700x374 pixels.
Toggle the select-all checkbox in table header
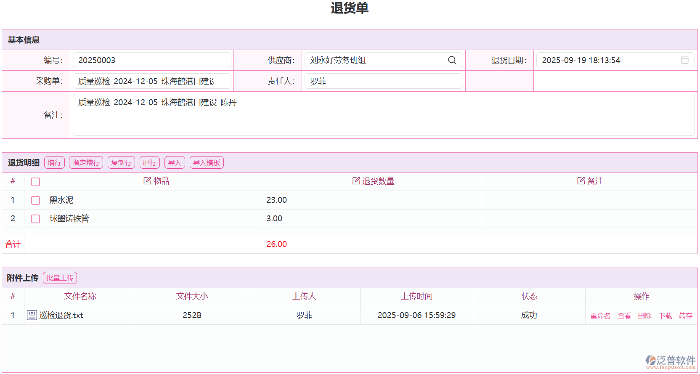coord(35,182)
